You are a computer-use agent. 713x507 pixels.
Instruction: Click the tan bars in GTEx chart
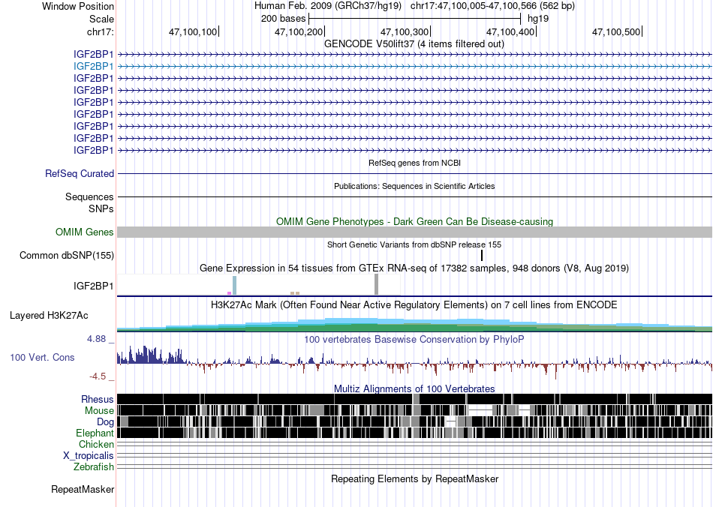[295, 293]
